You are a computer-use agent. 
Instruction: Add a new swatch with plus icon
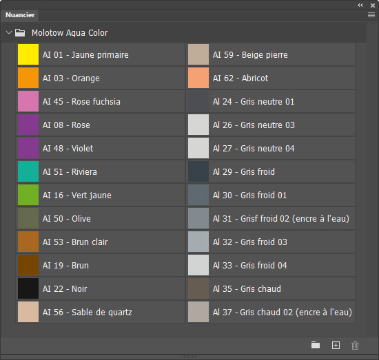[x=336, y=346]
